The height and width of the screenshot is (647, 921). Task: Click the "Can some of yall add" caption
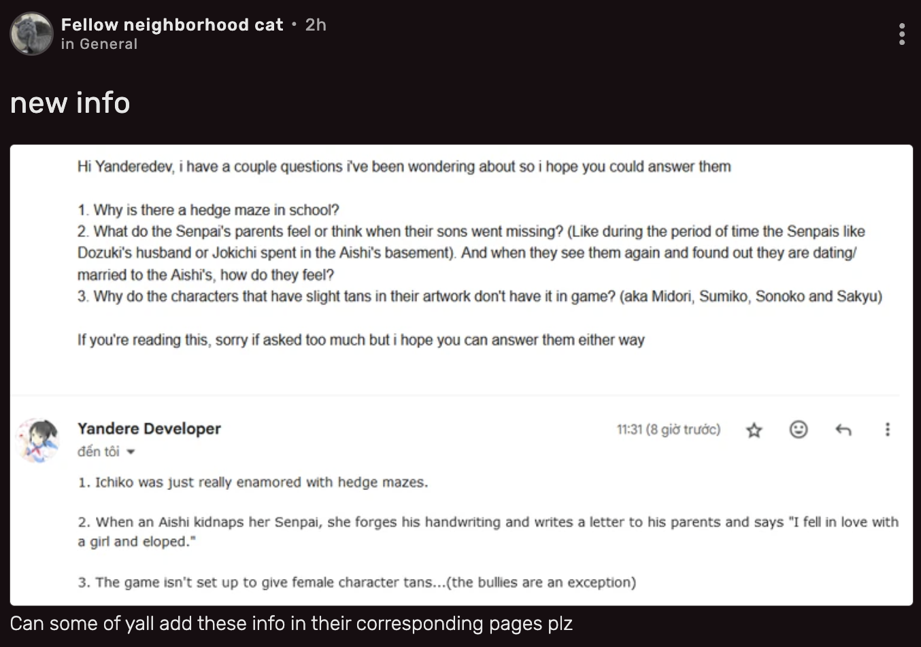point(291,623)
